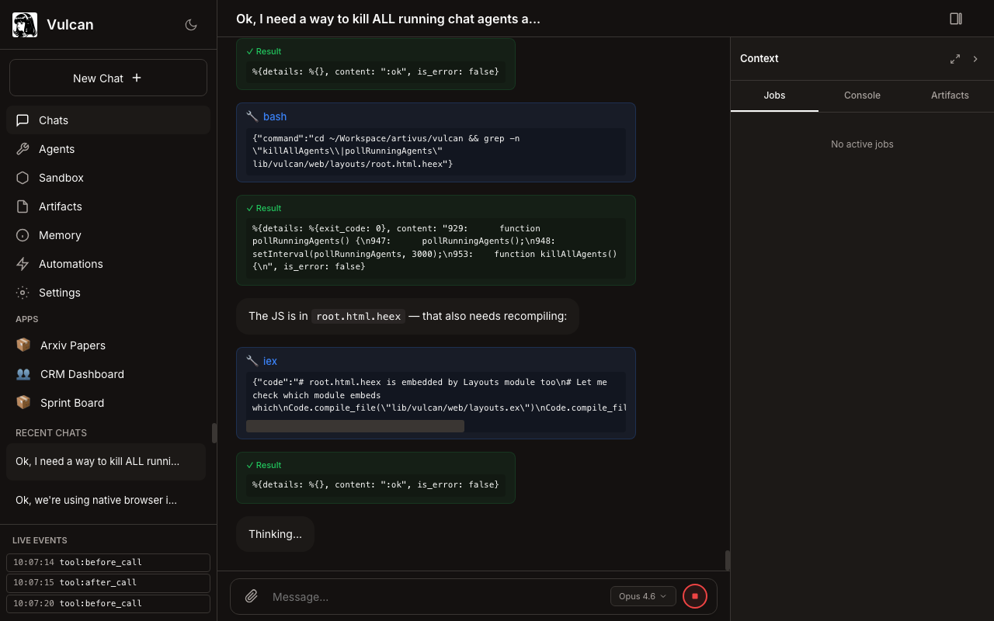Collapse the Context panel with chevron

coord(975,59)
